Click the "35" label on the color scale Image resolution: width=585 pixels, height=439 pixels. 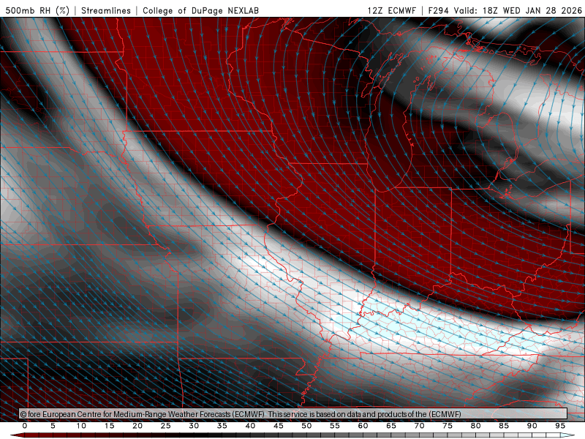[222, 426]
